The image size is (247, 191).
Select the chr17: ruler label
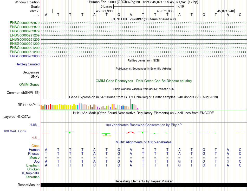point(35,11)
